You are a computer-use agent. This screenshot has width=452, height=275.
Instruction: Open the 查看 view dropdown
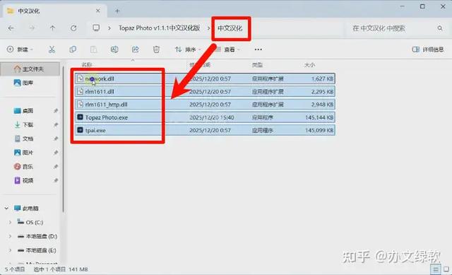[227, 49]
